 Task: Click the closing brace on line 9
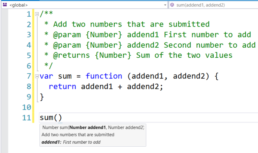coord(42,97)
